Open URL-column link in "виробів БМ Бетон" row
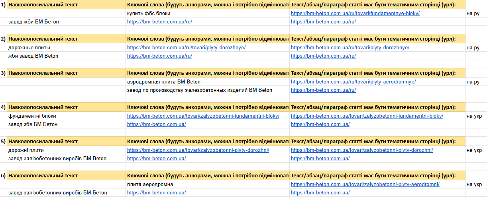This screenshot has width=487, height=198. tap(320, 192)
